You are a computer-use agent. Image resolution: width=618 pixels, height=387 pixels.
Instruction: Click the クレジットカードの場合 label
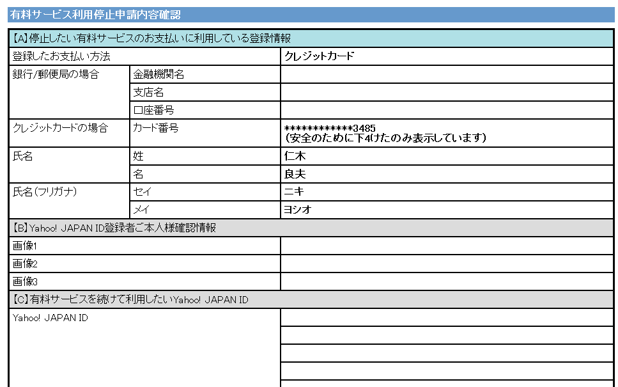point(60,128)
